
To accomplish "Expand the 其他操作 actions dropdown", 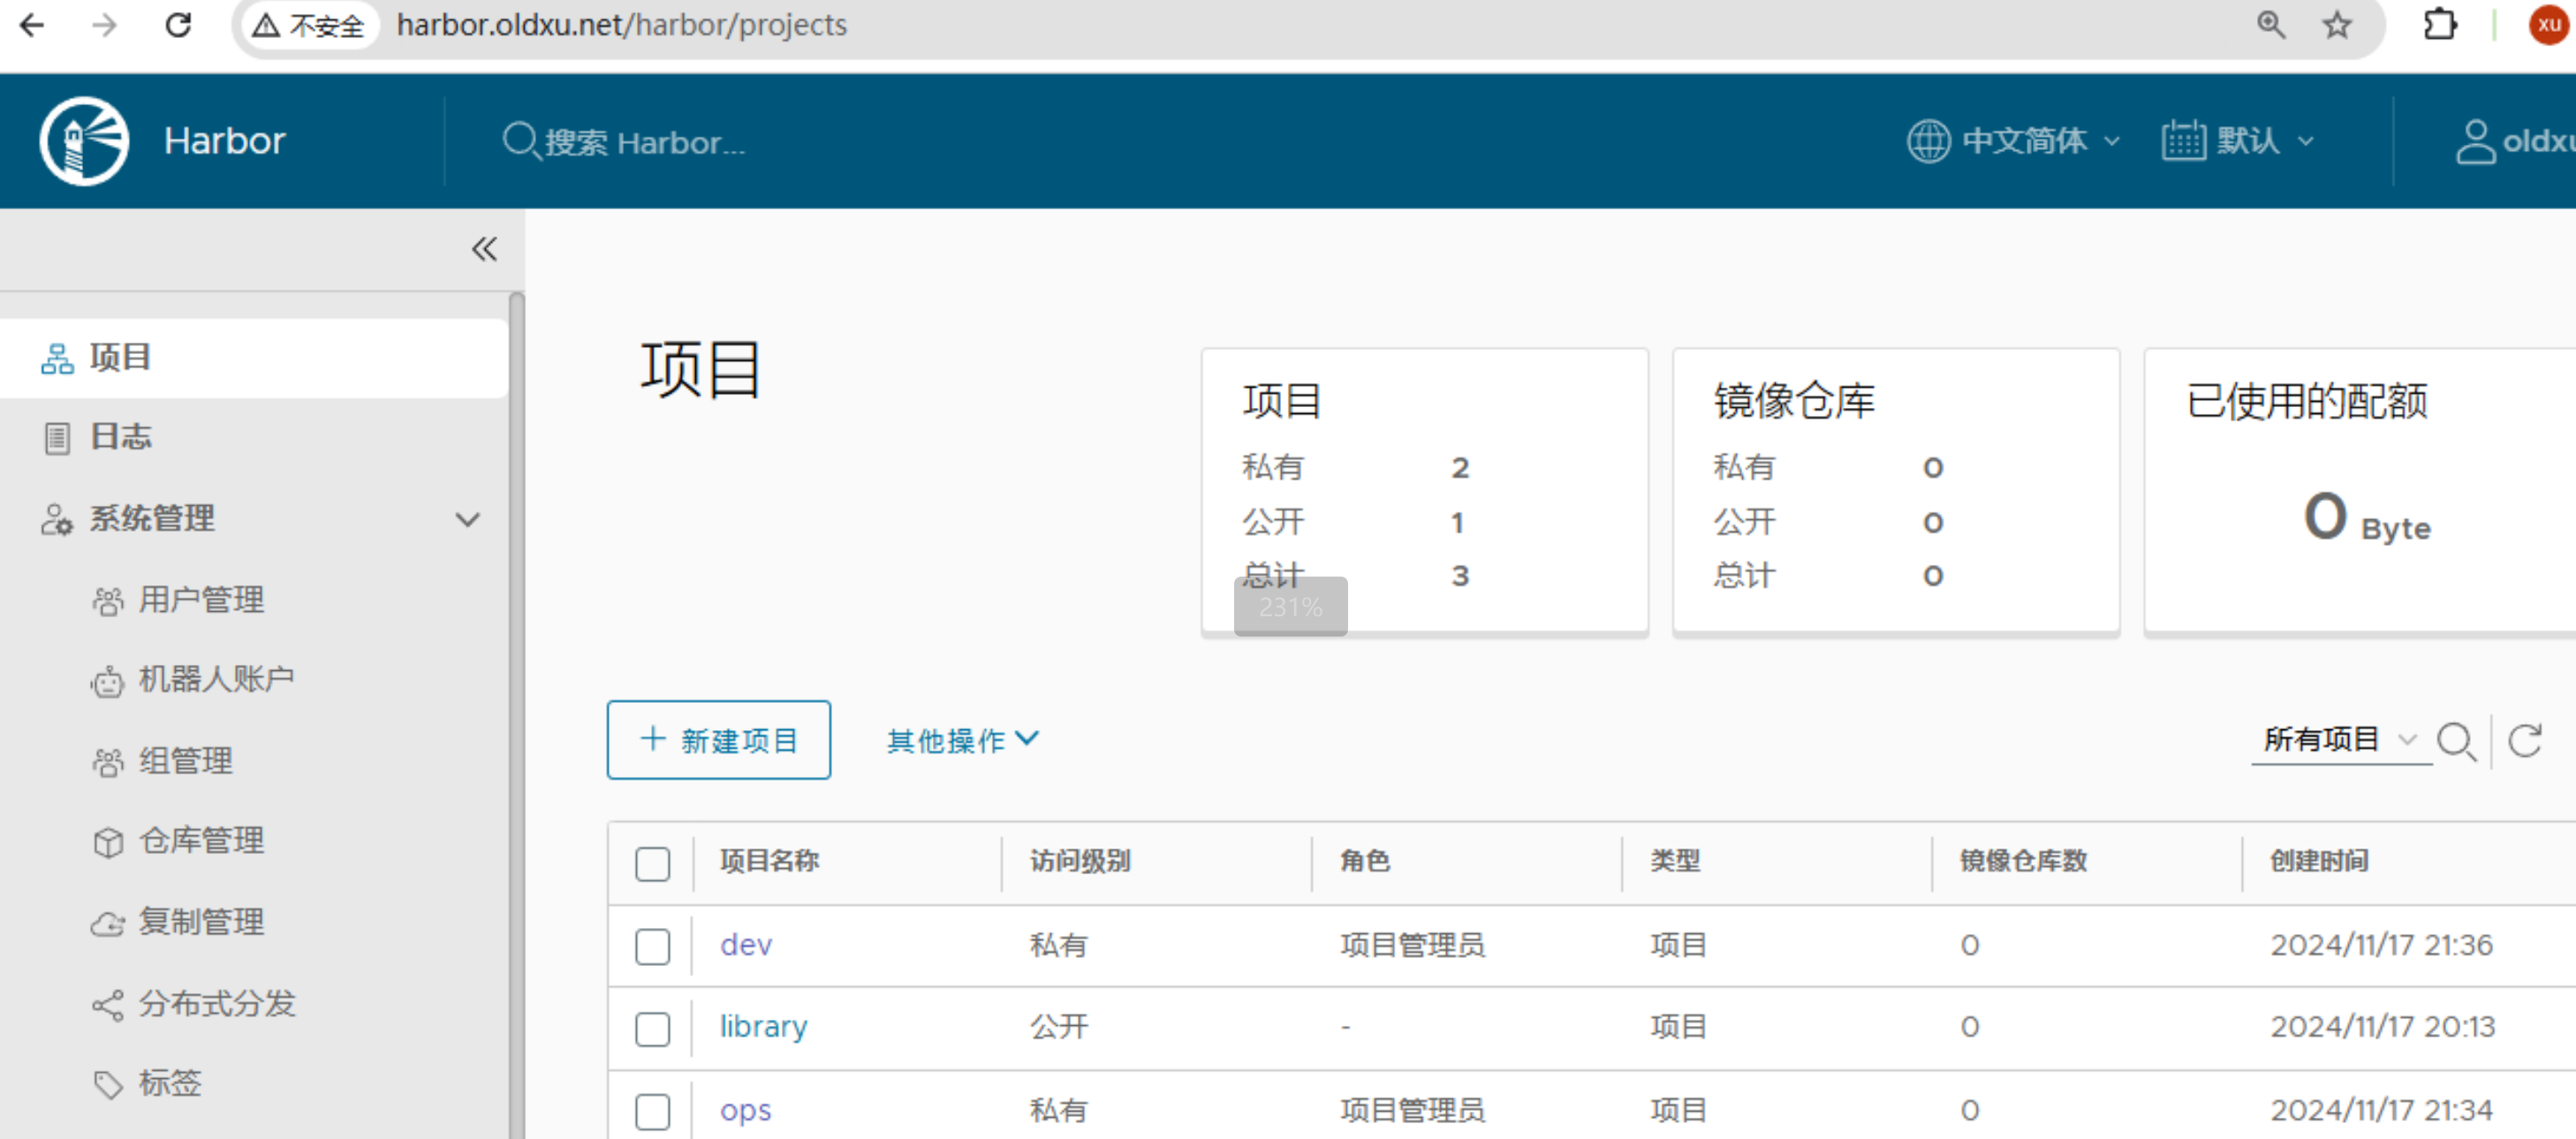I will click(962, 740).
